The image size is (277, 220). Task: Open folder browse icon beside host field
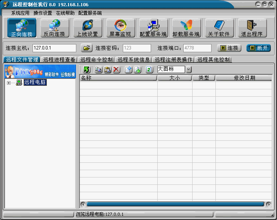tap(86, 48)
